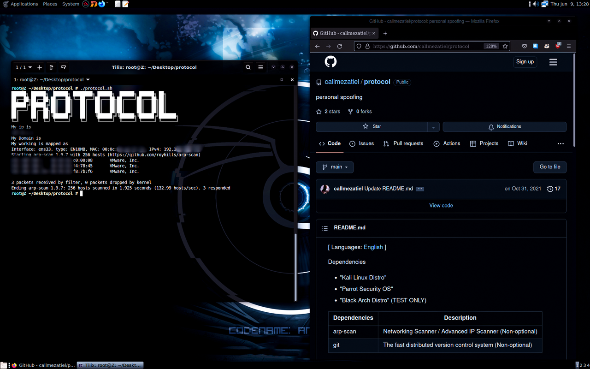
Task: Switch to the Code tab
Action: (330, 143)
